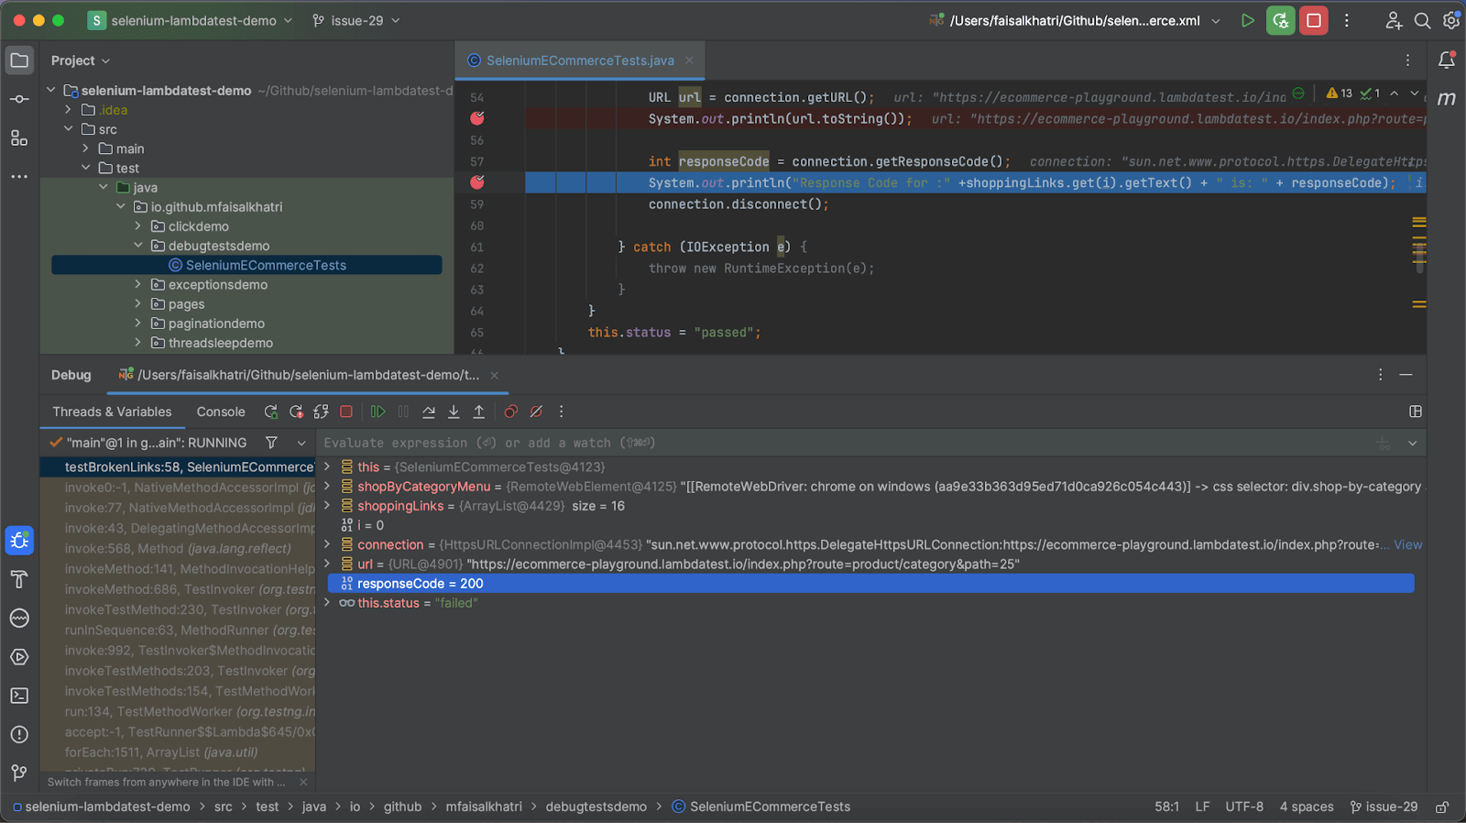
Task: Expand the shoppingLinks variable node
Action: point(327,506)
